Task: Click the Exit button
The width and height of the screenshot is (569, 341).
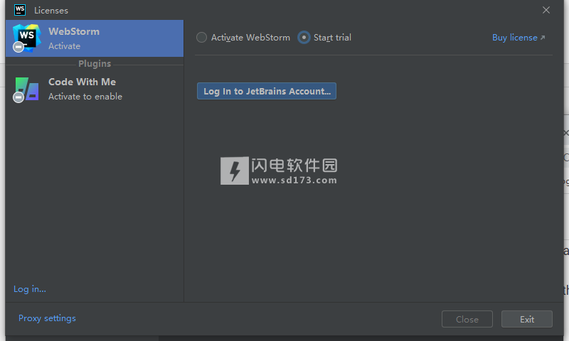Action: pos(527,319)
